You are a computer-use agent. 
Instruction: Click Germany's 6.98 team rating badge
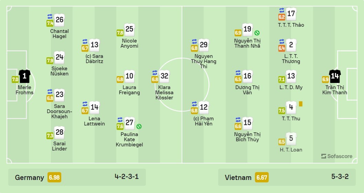pos(54,178)
